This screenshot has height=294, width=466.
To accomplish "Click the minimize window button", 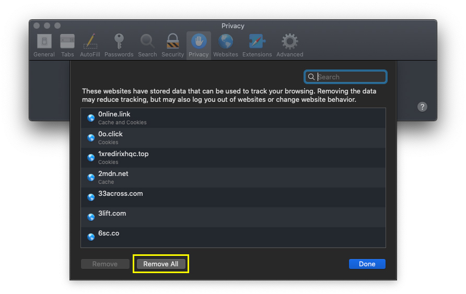I will click(x=47, y=26).
